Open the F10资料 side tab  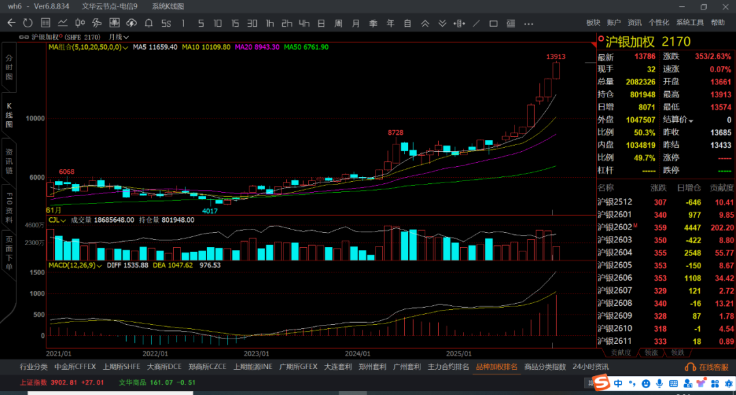pyautogui.click(x=9, y=207)
